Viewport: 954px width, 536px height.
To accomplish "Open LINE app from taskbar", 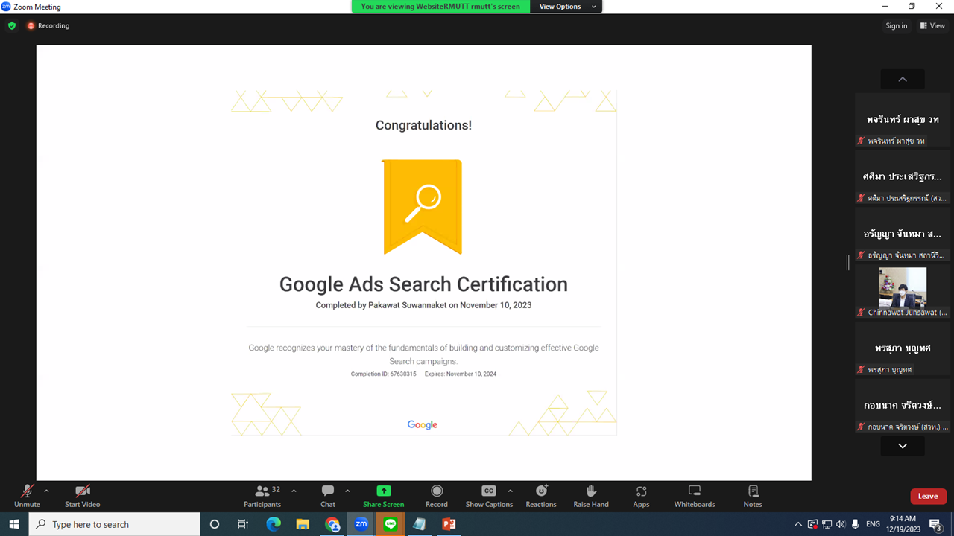I will click(x=391, y=524).
